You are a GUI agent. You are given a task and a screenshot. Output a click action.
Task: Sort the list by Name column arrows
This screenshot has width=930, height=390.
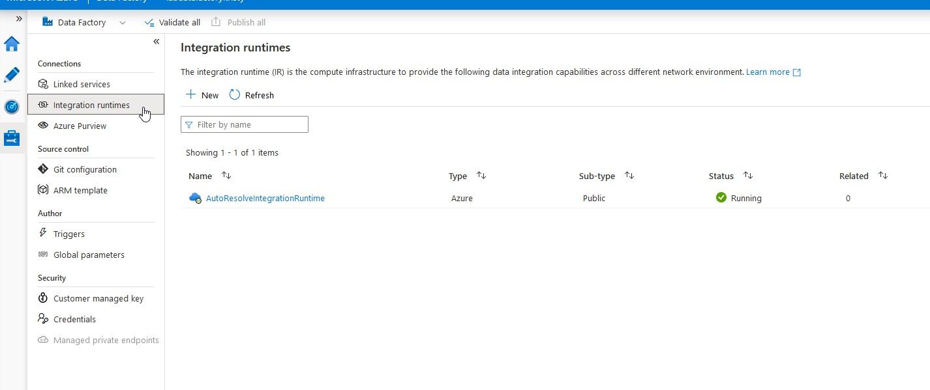pyautogui.click(x=226, y=176)
